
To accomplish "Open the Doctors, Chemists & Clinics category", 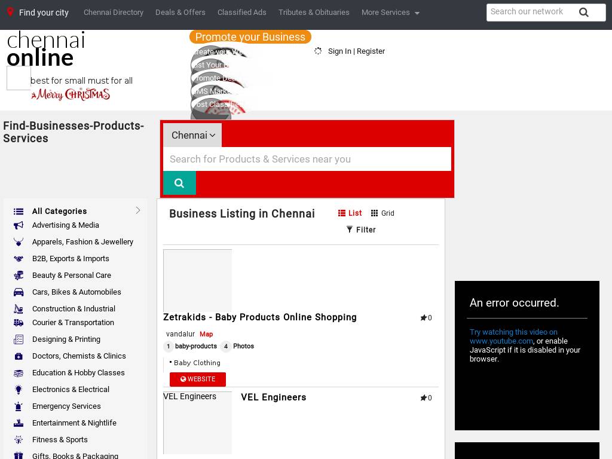I will coord(79,356).
